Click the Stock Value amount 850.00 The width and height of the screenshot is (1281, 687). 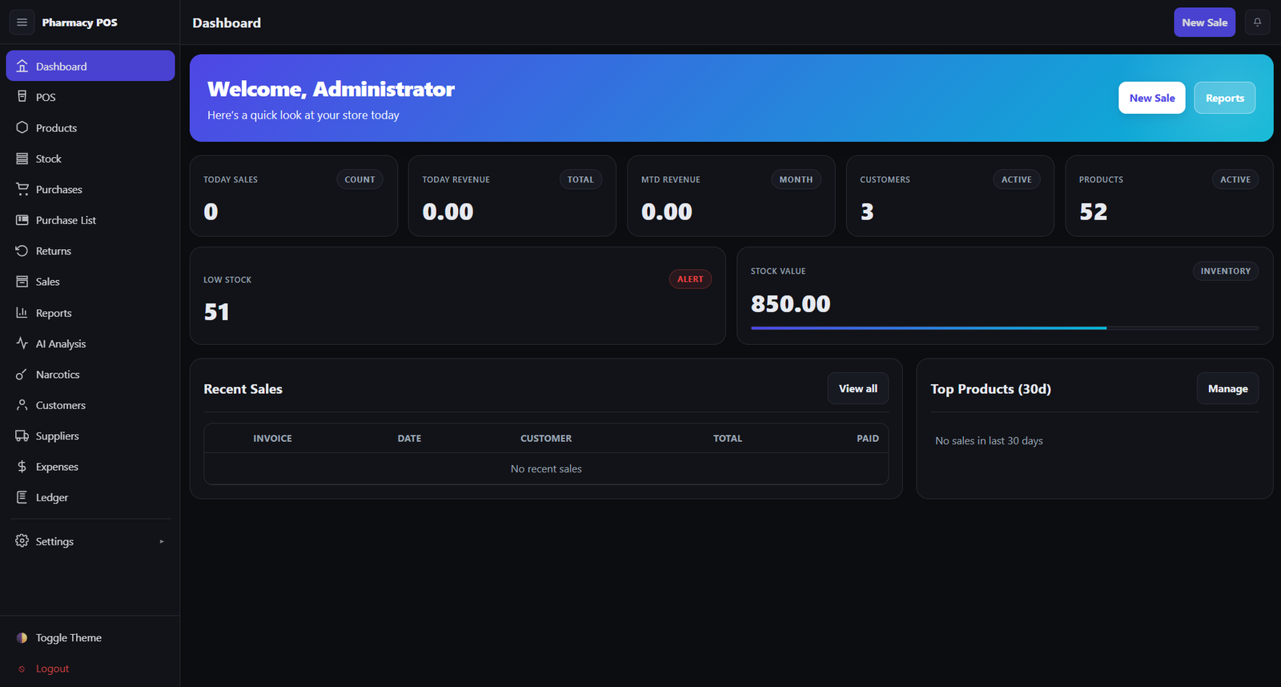click(x=791, y=303)
